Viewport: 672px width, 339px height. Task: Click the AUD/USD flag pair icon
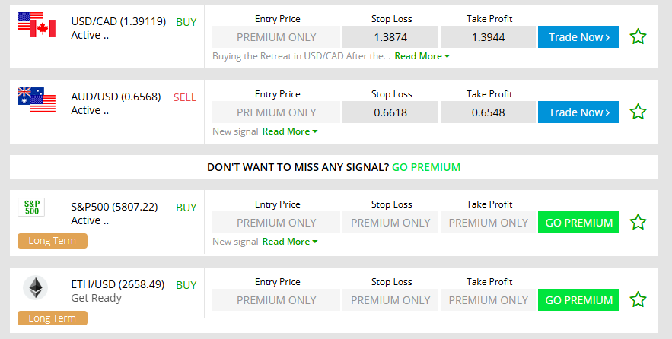(x=37, y=100)
